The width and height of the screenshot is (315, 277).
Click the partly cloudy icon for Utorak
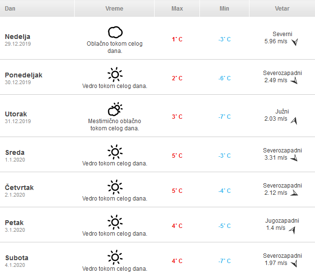115,110
